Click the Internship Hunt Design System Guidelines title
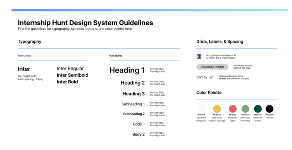Image resolution: width=292 pixels, height=150 pixels. 86,23
